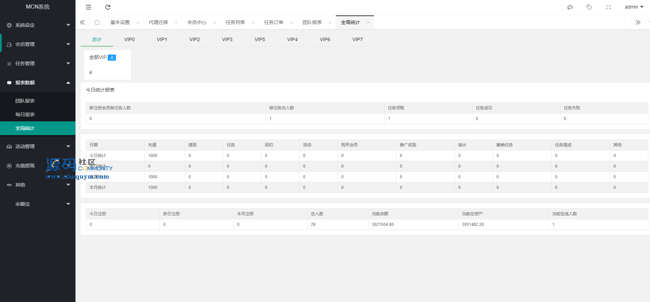Collapse the sidebar with the menu toggle icon
The height and width of the screenshot is (302, 650).
coord(88,7)
